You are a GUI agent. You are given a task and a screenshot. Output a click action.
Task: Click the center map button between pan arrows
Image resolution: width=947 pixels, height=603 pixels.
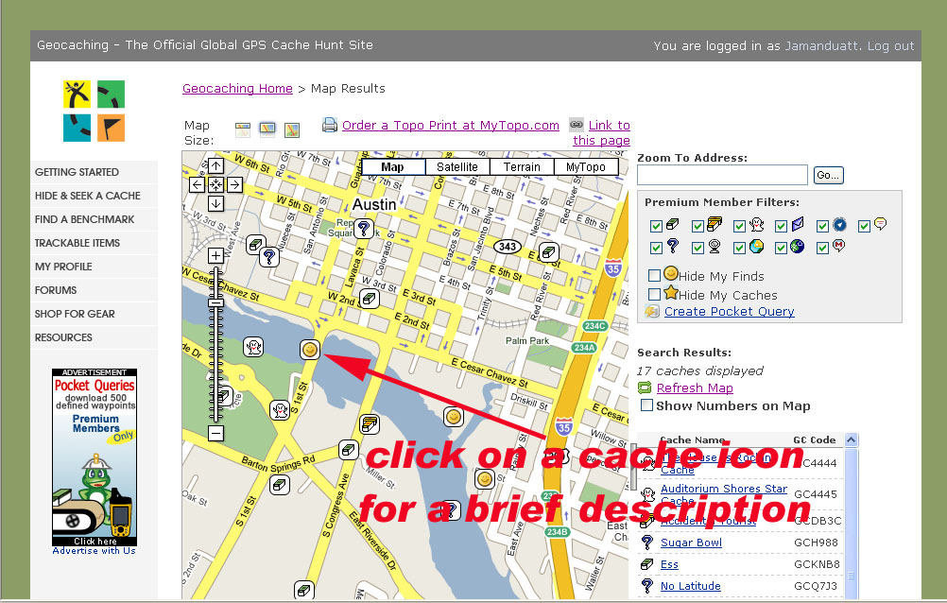[x=215, y=184]
